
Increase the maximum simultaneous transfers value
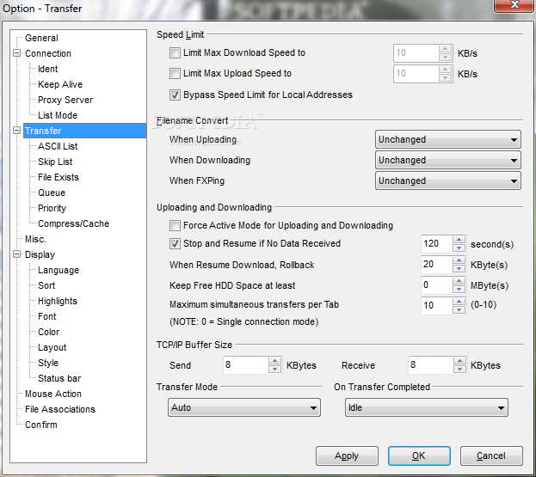pyautogui.click(x=459, y=301)
